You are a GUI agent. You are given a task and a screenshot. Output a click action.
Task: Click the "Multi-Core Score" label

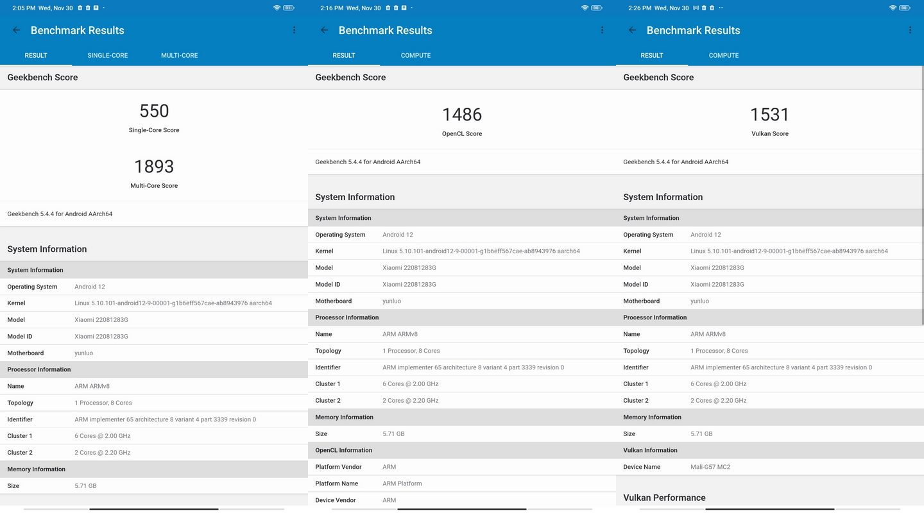154,186
